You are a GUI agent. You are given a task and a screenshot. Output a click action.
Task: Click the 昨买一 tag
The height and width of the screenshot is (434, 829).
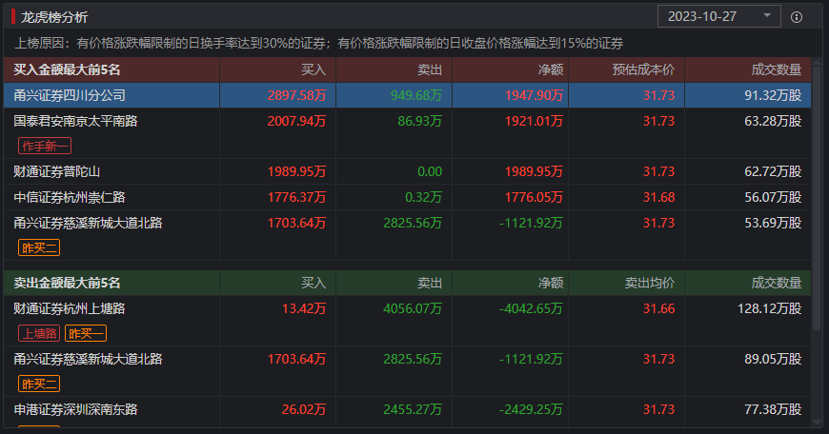[86, 334]
